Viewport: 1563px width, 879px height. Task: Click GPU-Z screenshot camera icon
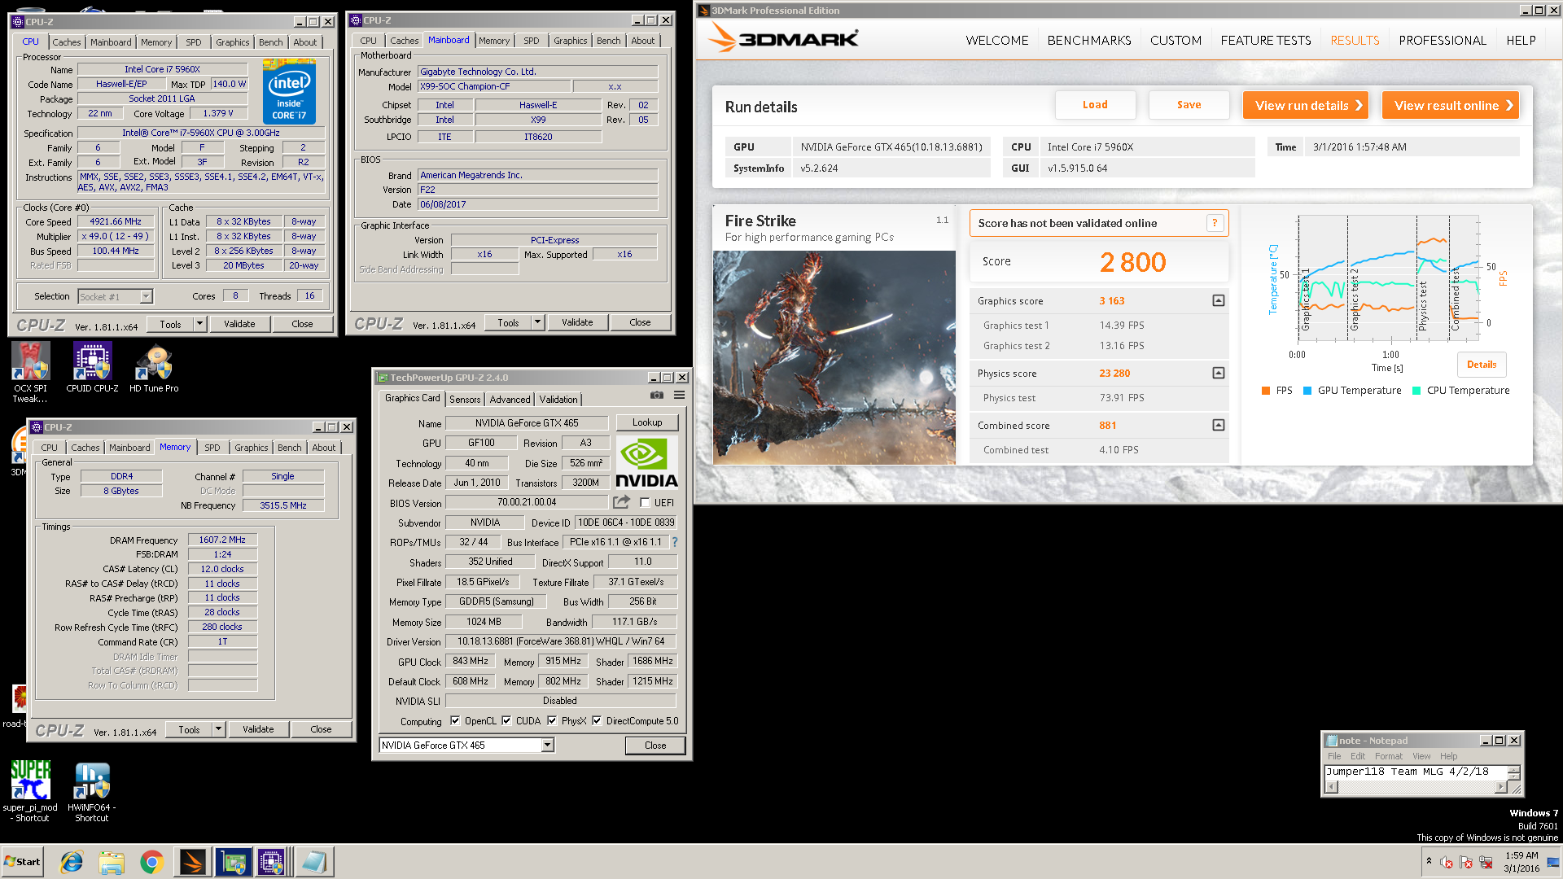coord(656,396)
